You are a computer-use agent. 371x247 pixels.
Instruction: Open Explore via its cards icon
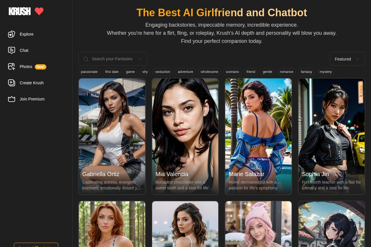click(12, 34)
